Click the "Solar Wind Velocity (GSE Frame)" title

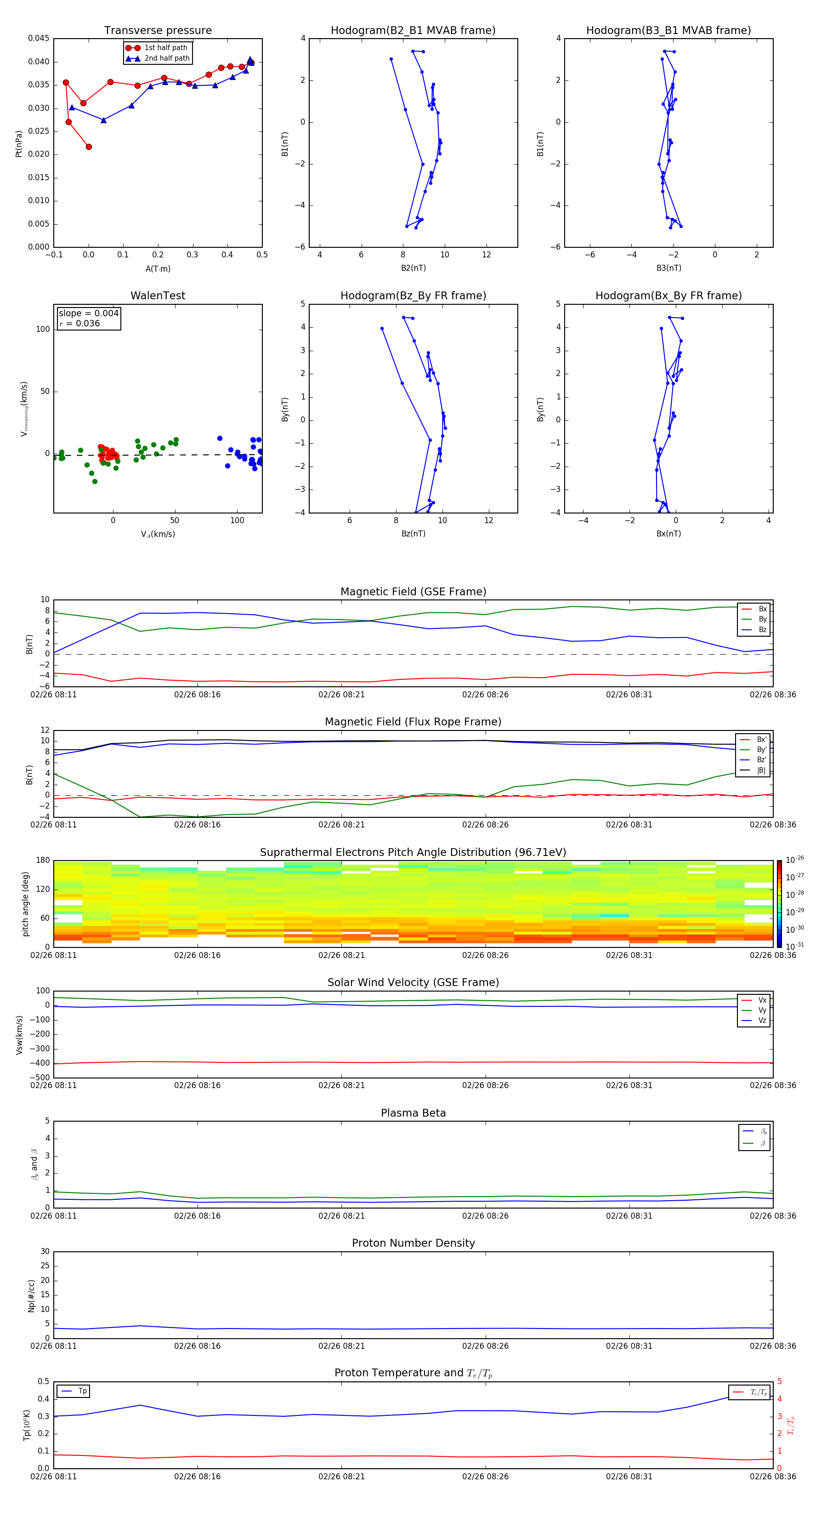(x=413, y=983)
